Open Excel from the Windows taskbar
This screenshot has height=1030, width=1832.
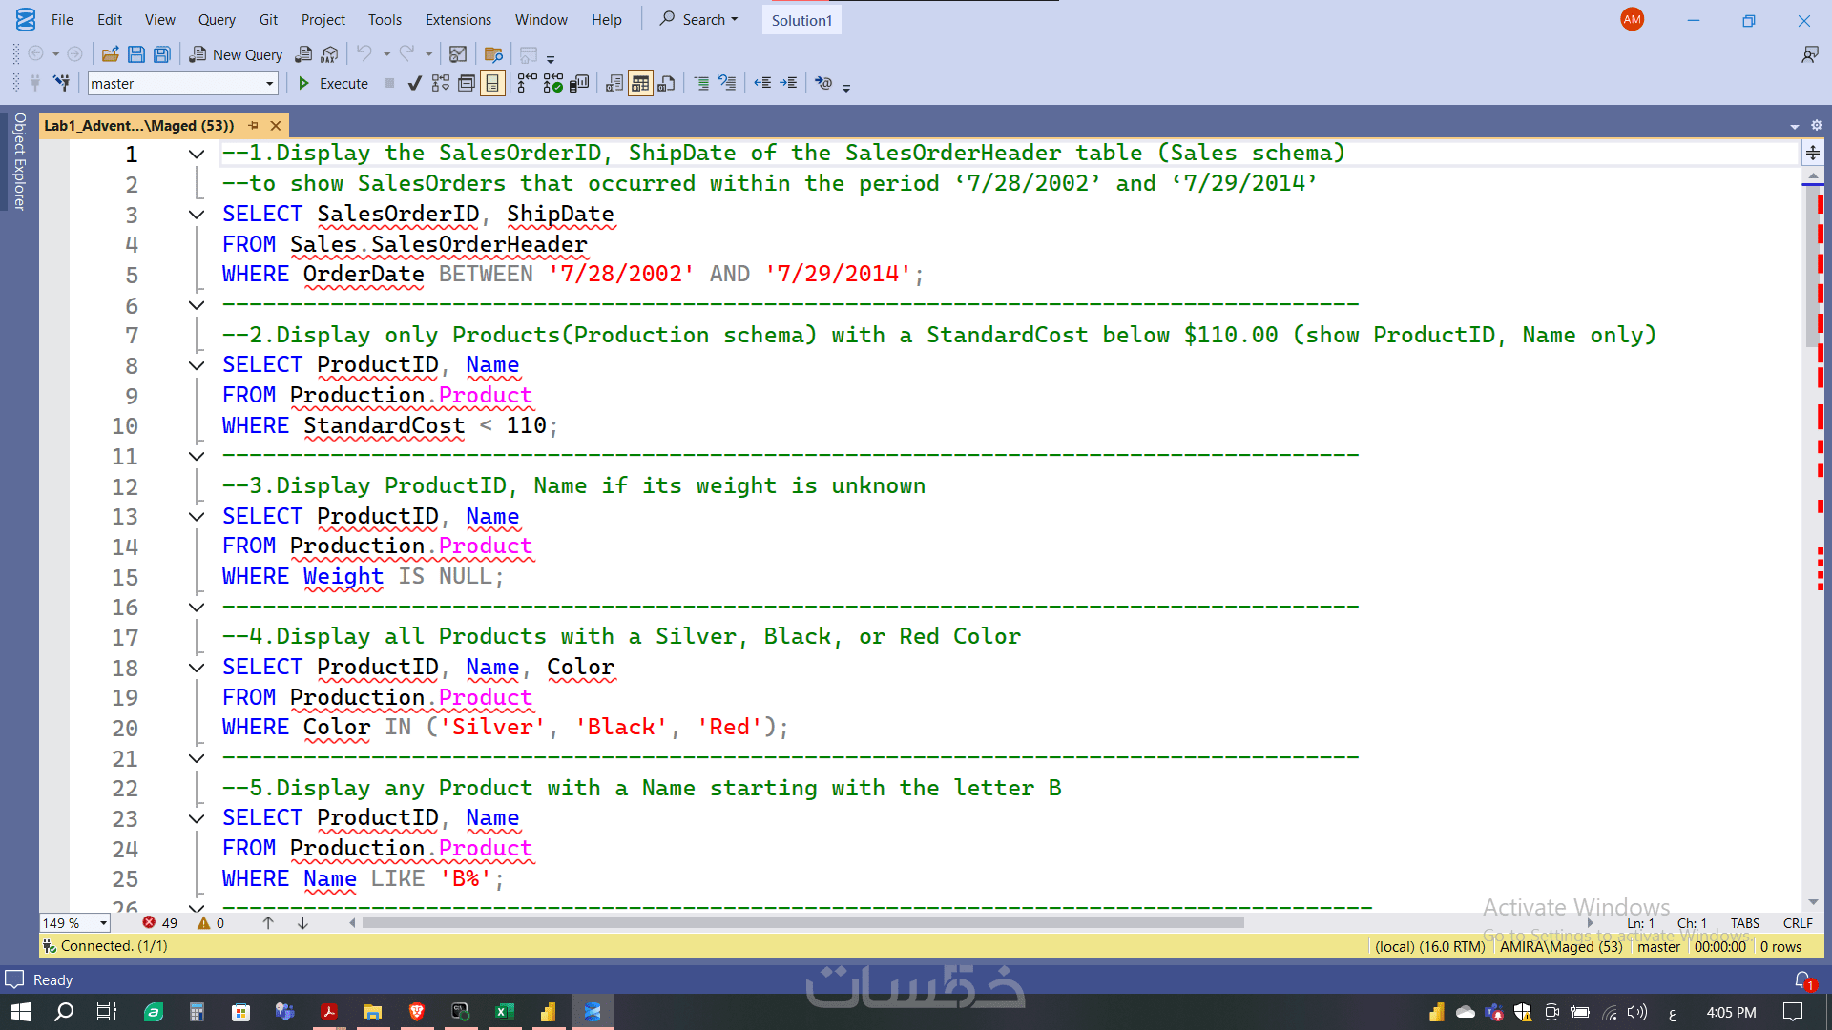[504, 1012]
